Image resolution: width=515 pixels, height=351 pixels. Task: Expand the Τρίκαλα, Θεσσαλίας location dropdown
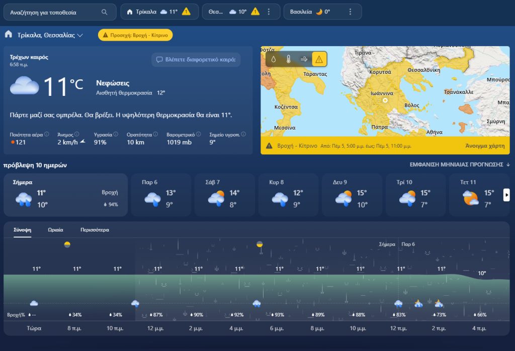click(x=80, y=35)
